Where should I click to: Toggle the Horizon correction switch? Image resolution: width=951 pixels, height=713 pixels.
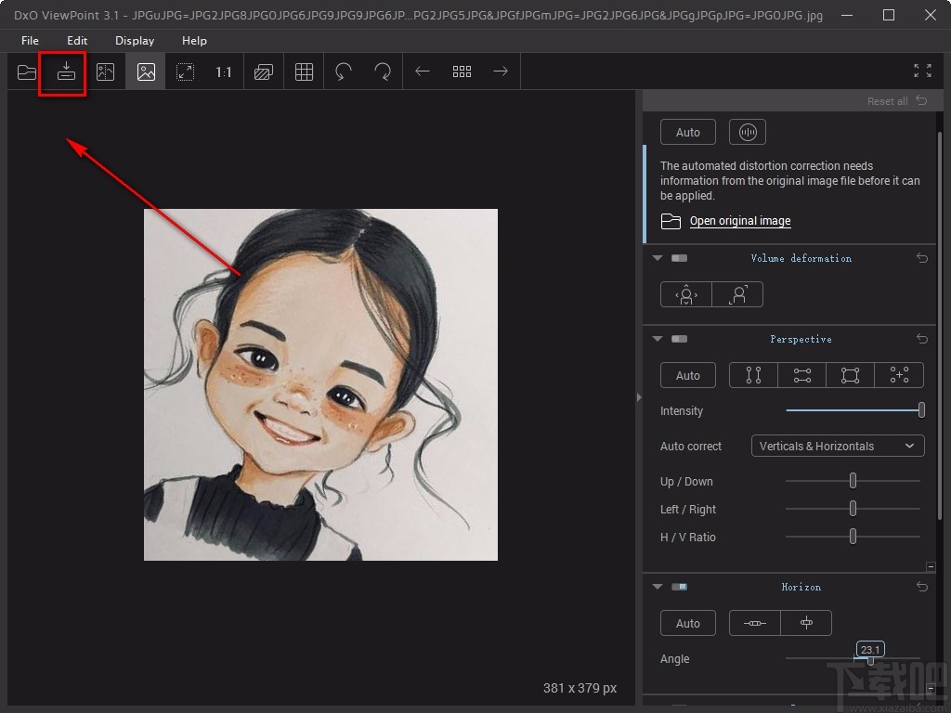coord(679,586)
